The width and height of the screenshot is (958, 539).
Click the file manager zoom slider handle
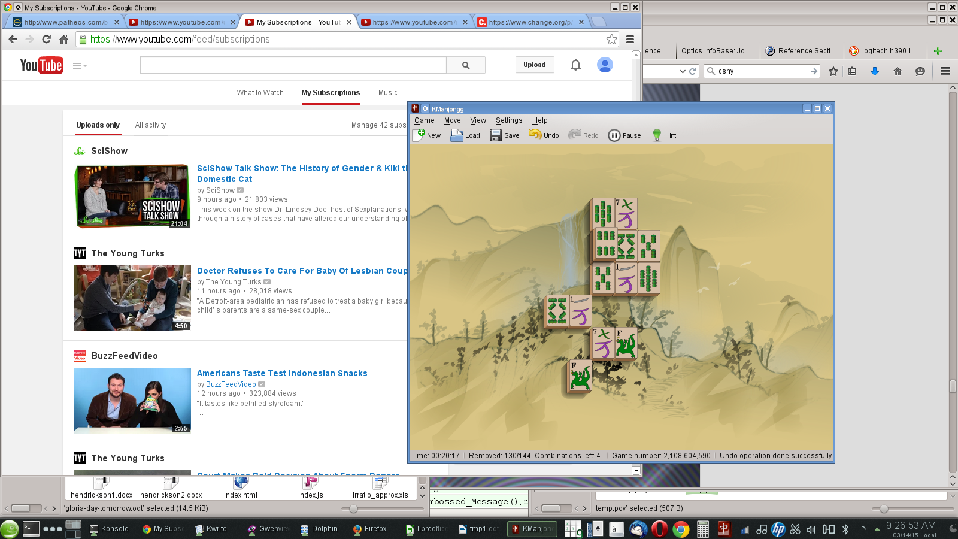point(353,509)
